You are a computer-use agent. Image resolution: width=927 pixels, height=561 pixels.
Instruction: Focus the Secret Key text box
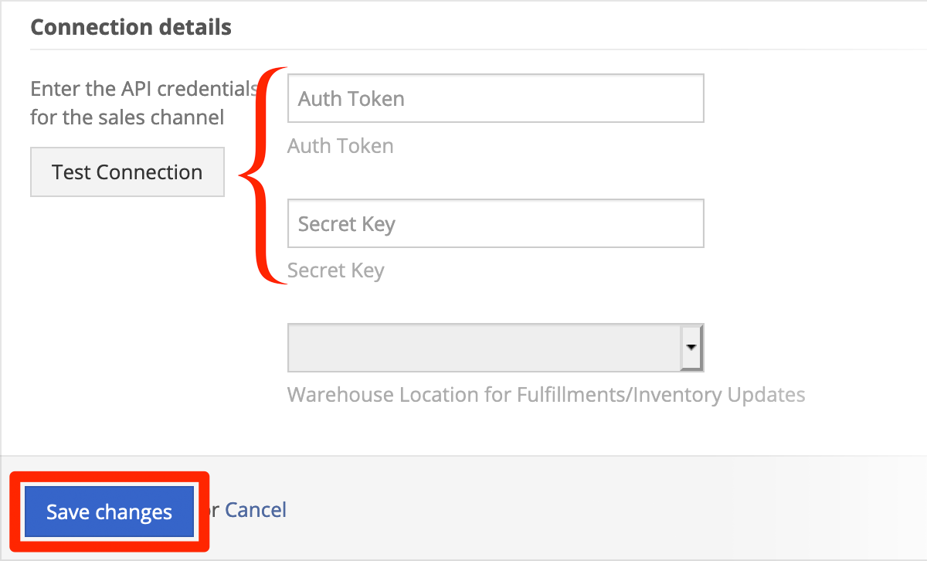pyautogui.click(x=495, y=223)
